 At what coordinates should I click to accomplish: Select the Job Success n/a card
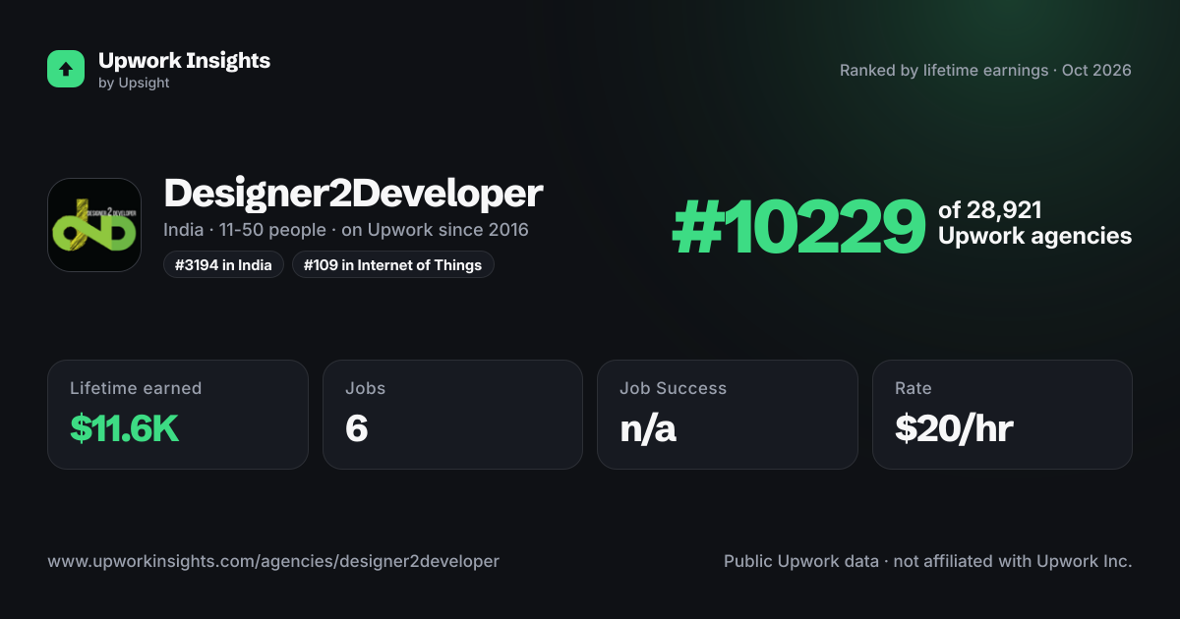pos(728,415)
